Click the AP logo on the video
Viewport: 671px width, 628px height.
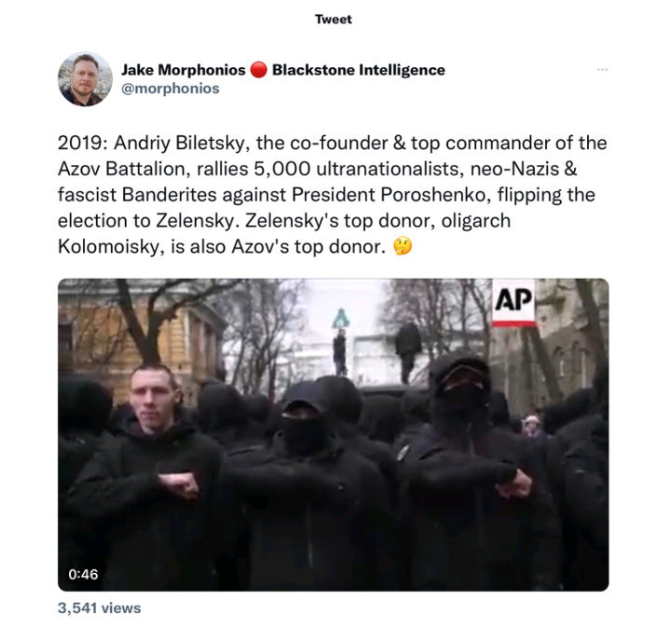514,303
